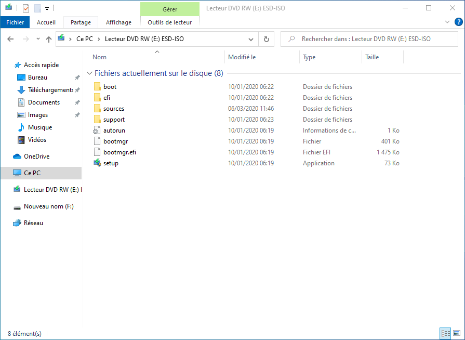Open the Customize Quick Access Toolbar dropdown
This screenshot has width=465, height=340.
pyautogui.click(x=47, y=9)
